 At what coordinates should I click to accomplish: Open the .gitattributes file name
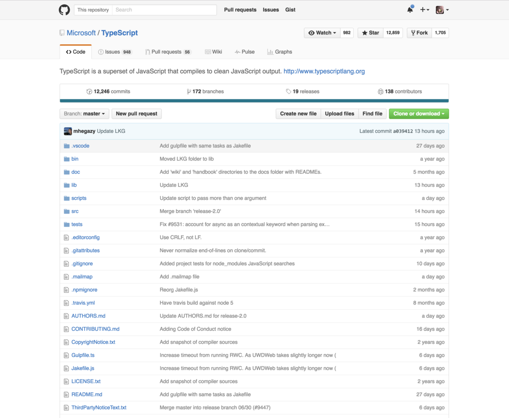point(85,250)
